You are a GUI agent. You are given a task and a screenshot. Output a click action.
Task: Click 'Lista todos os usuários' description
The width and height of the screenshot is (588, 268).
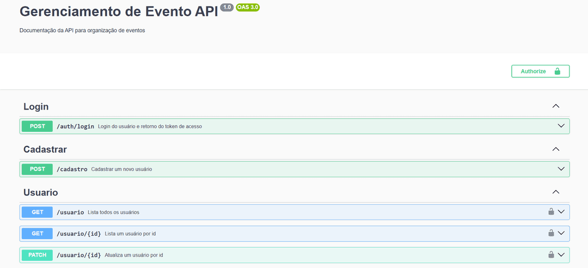click(x=114, y=212)
